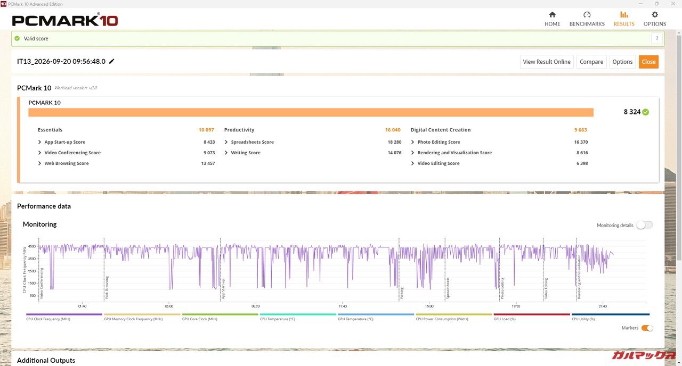682x366 pixels.
Task: Select GPU Memory Clock Frequency legend
Action: point(142,317)
